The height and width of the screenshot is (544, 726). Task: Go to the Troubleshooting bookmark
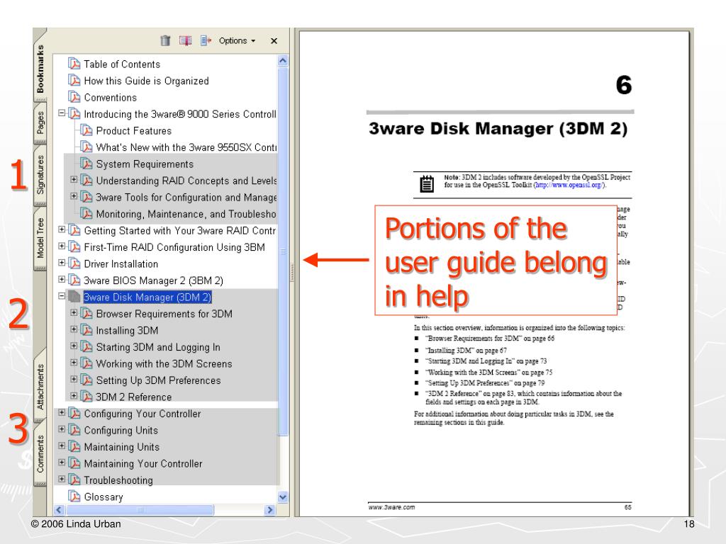click(118, 480)
